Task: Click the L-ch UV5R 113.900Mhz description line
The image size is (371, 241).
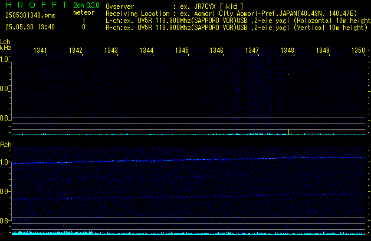Action: (238, 21)
